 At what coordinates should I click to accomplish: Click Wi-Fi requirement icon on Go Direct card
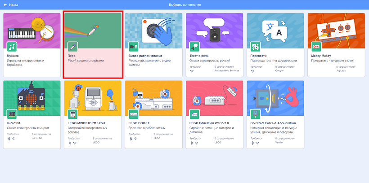257,143
